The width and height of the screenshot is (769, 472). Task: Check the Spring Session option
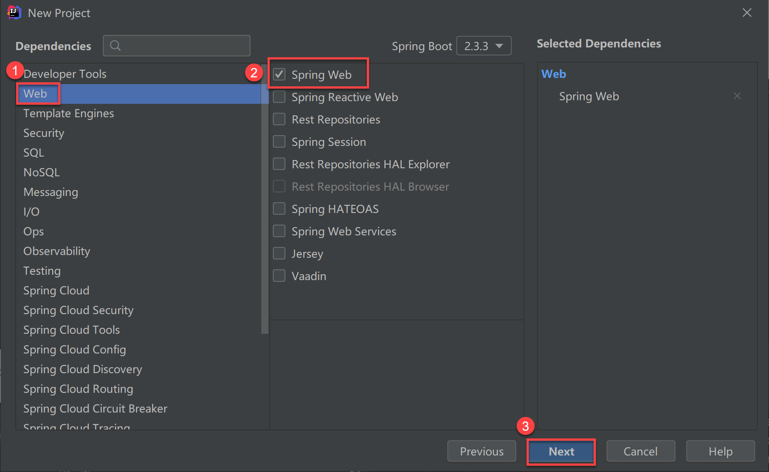(279, 141)
